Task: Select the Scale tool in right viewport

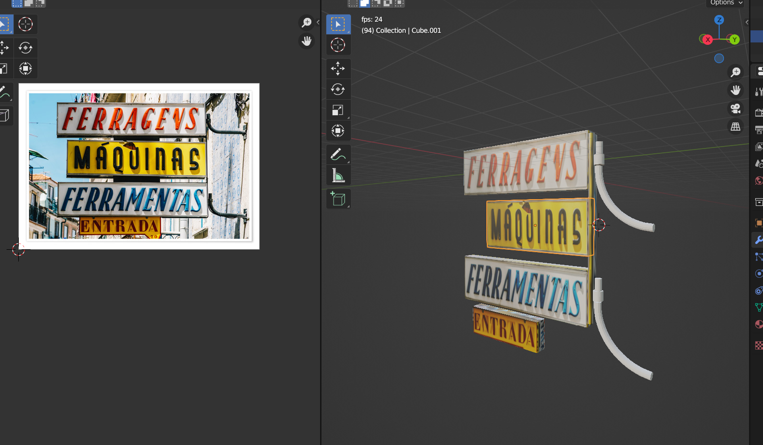Action: pos(338,110)
